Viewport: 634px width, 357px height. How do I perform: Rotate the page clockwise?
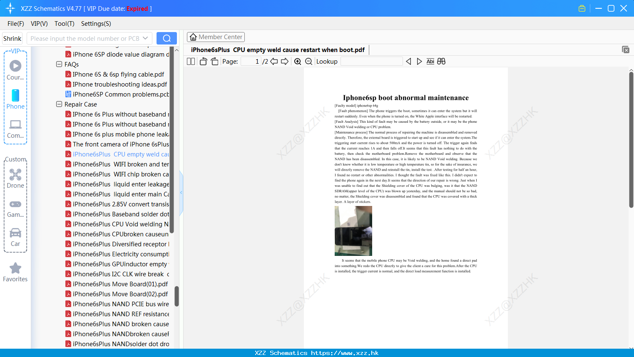[x=214, y=62]
